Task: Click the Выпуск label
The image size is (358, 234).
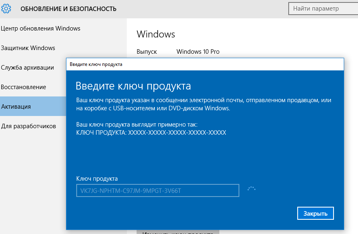Action: click(x=146, y=52)
